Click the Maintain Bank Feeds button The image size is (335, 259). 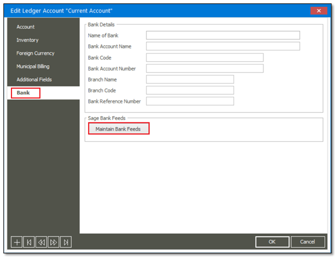[119, 129]
